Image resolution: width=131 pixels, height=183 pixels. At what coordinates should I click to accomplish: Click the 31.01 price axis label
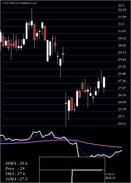[122, 31]
